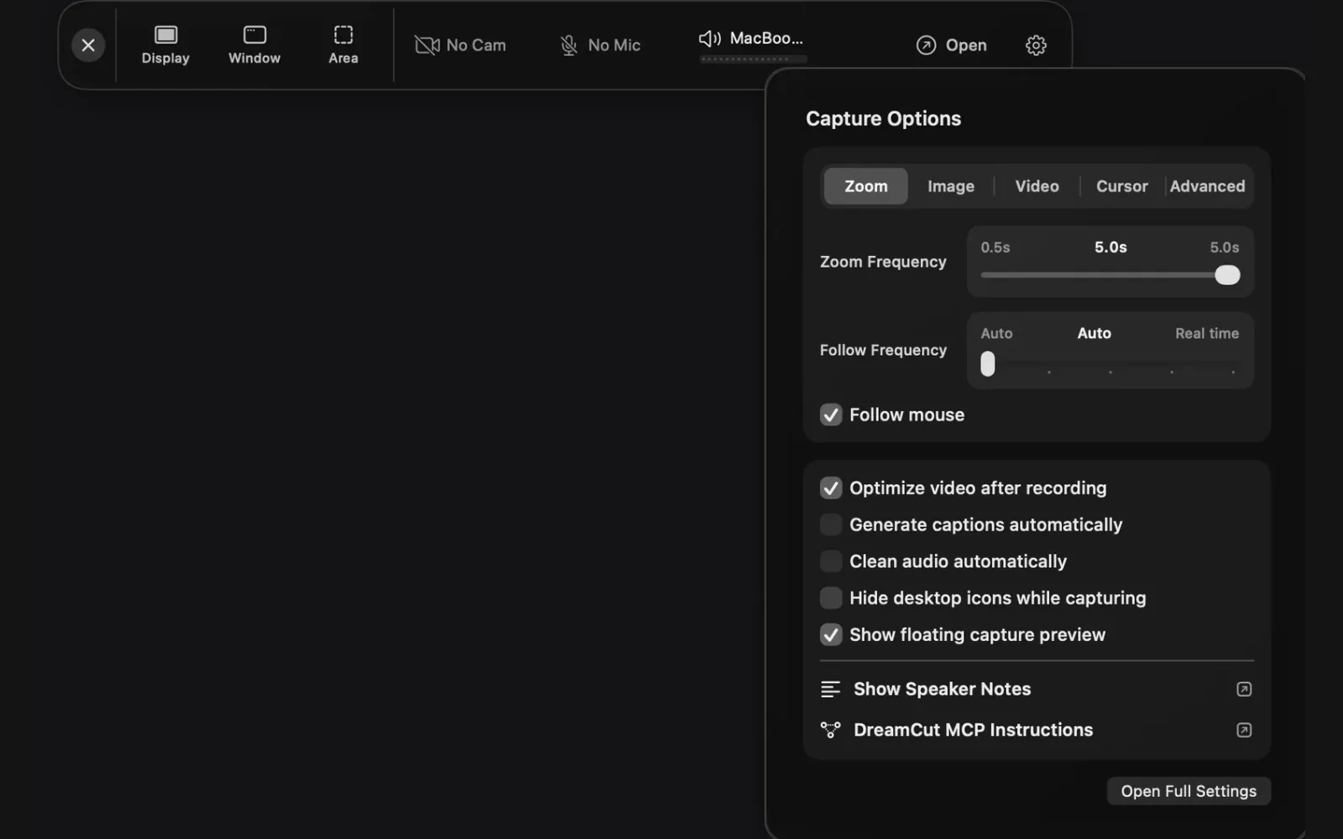Open the No Cam camera selector
The height and width of the screenshot is (839, 1343).
460,45
